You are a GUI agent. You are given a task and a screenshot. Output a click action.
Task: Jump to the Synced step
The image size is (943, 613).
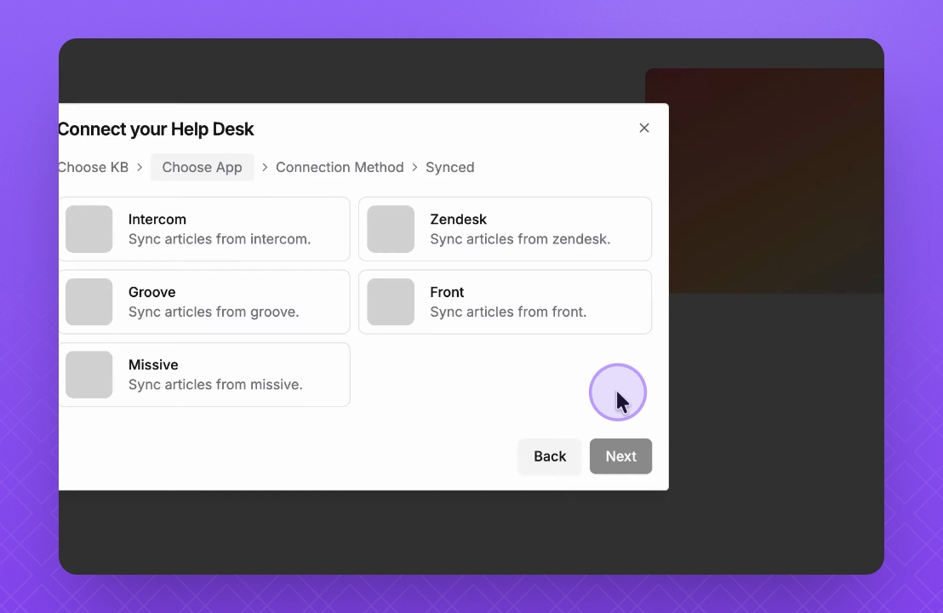click(x=450, y=167)
